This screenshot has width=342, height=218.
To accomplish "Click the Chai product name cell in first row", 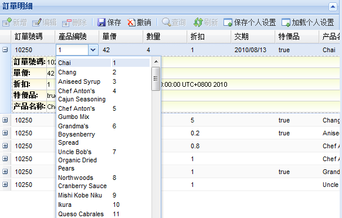I will 330,50.
